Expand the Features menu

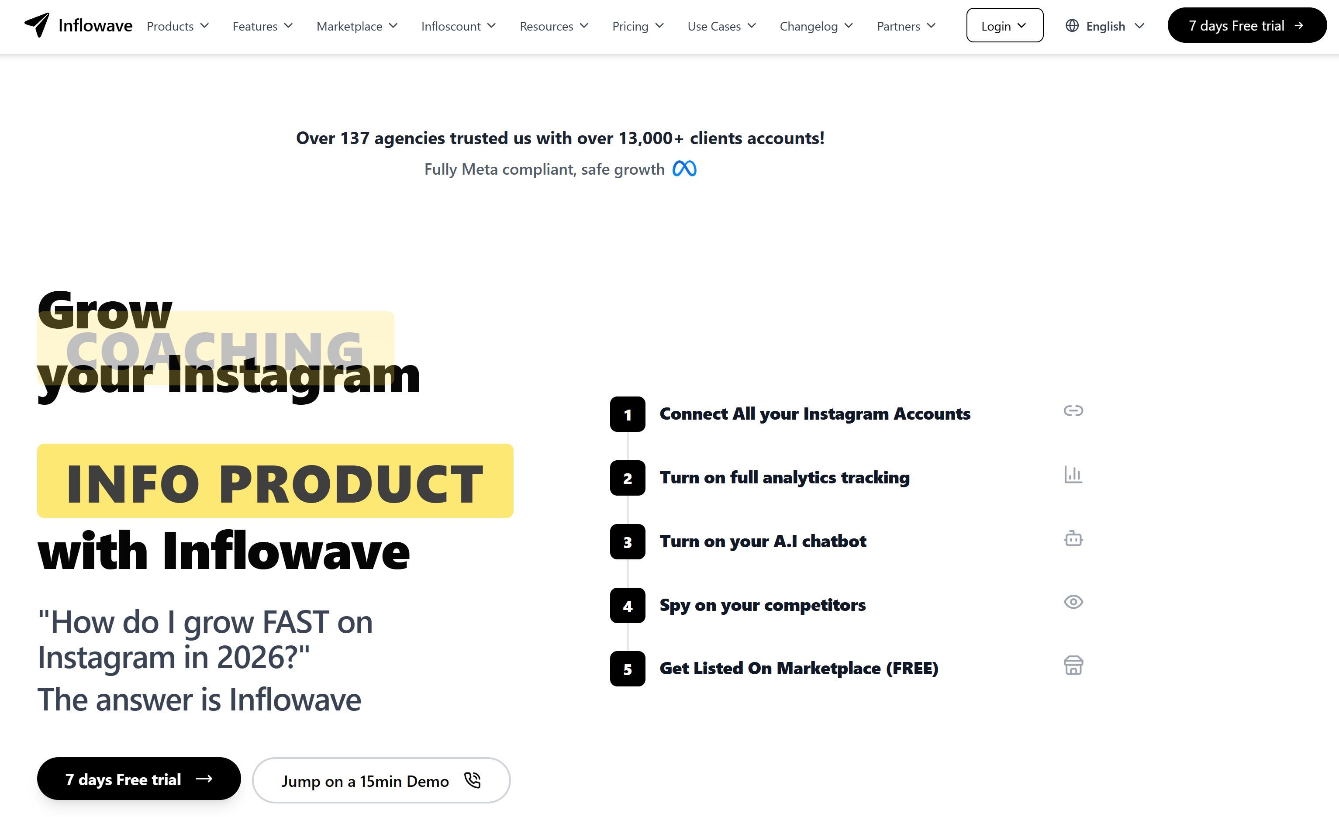[262, 26]
